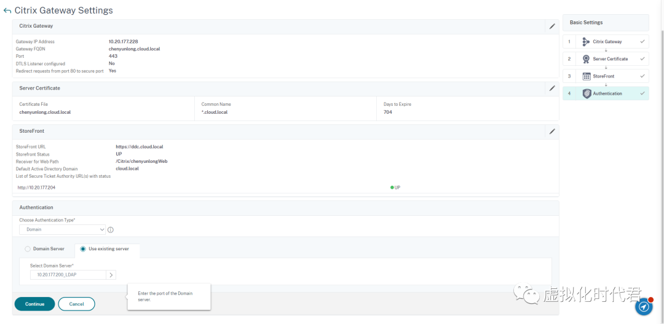Click the Basic Settings header
Screen dimensions: 664x324
(606, 23)
